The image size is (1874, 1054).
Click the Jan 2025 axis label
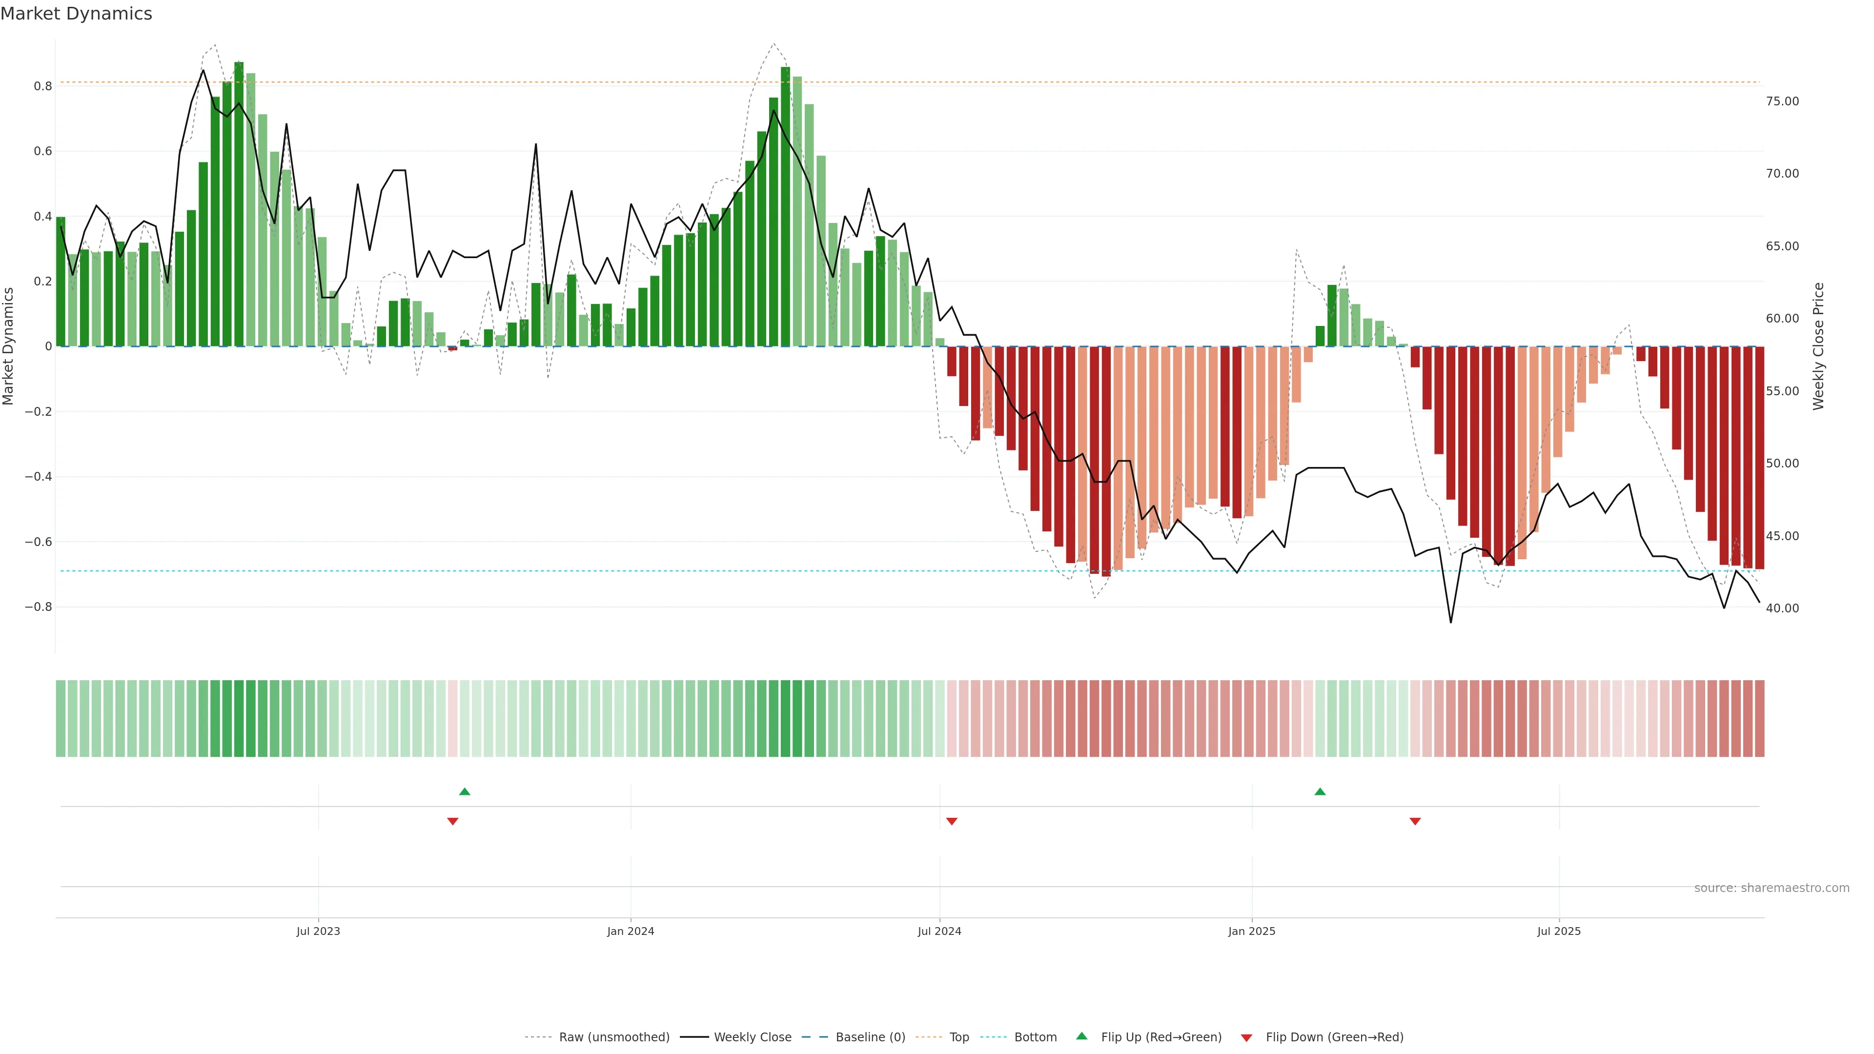click(1251, 931)
